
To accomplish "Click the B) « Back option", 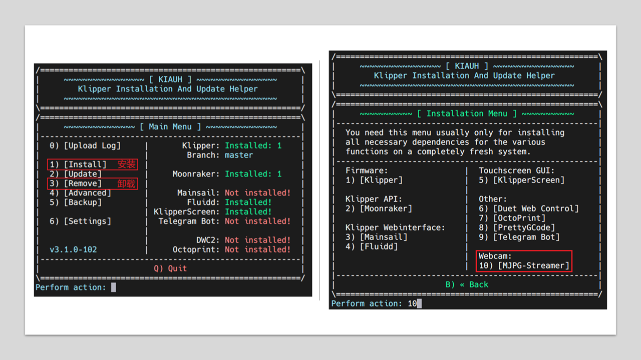I will (467, 284).
